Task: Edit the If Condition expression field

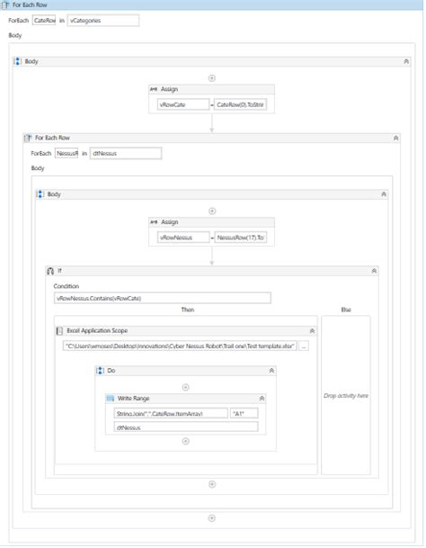Action: [x=163, y=298]
